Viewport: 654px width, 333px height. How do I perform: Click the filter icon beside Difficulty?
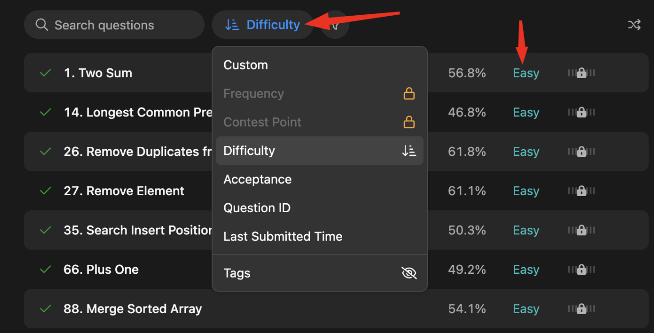[336, 25]
